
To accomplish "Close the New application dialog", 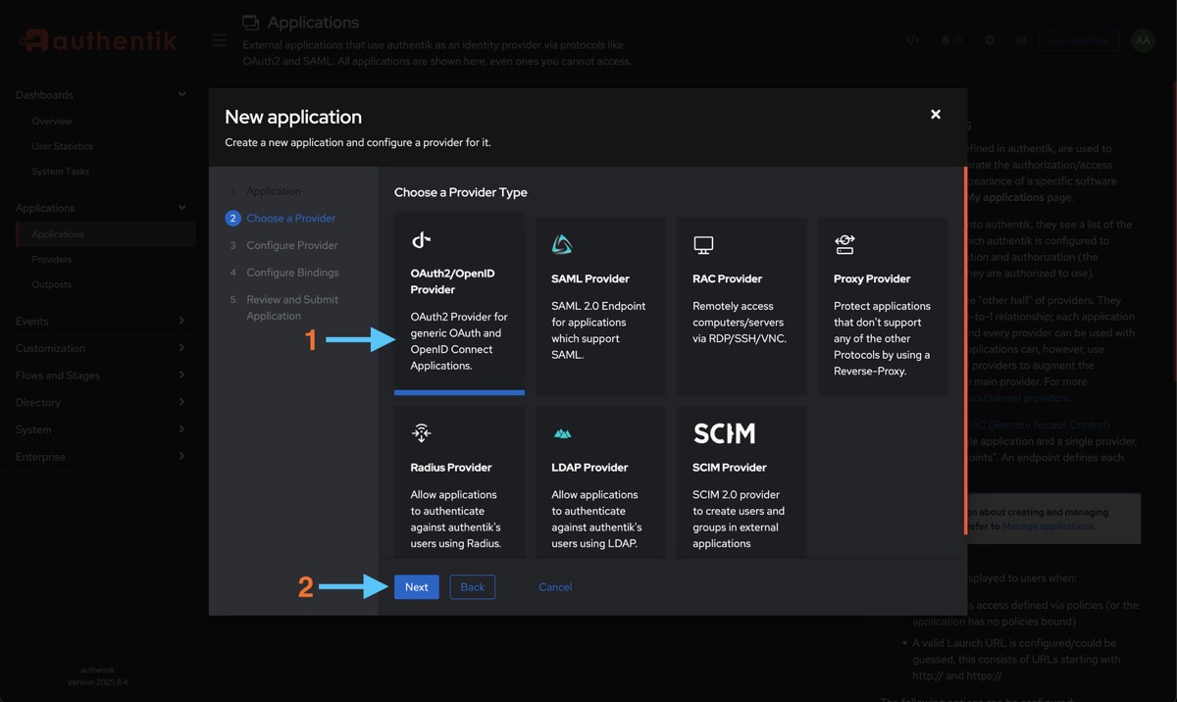I will 936,115.
